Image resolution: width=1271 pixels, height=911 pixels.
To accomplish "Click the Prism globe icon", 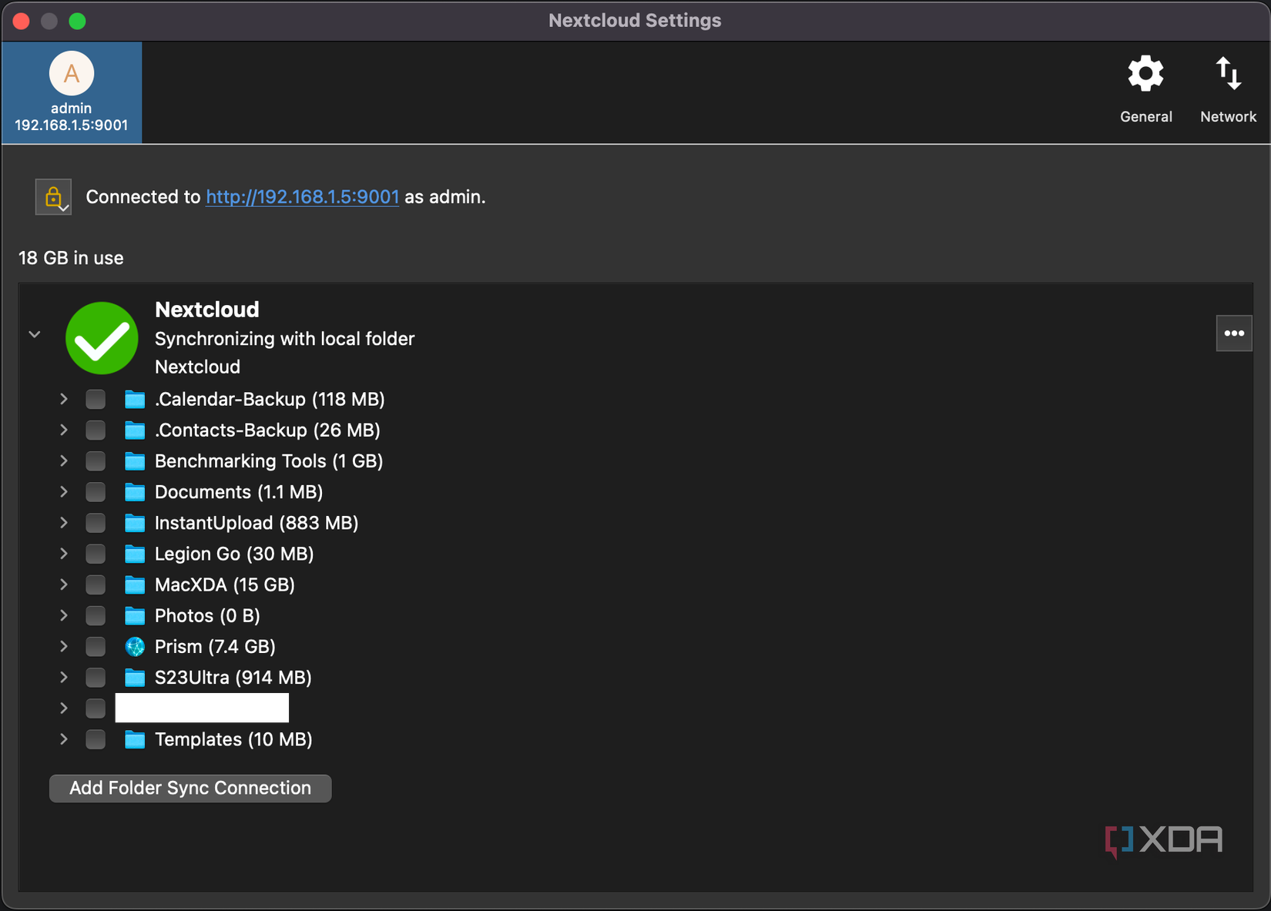I will coord(135,647).
